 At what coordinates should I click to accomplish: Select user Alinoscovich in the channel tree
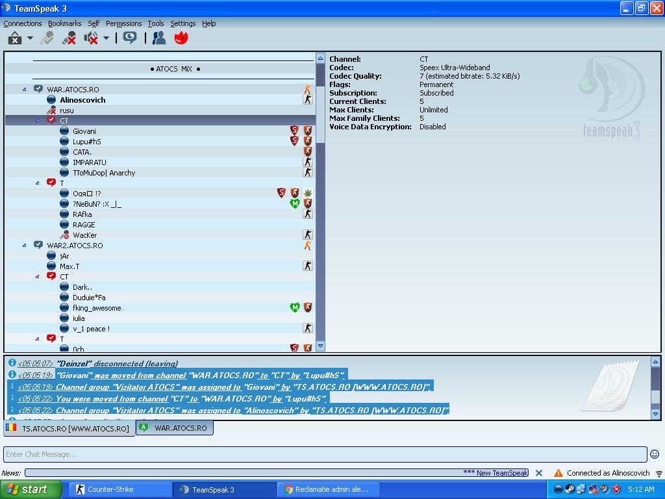pos(82,100)
